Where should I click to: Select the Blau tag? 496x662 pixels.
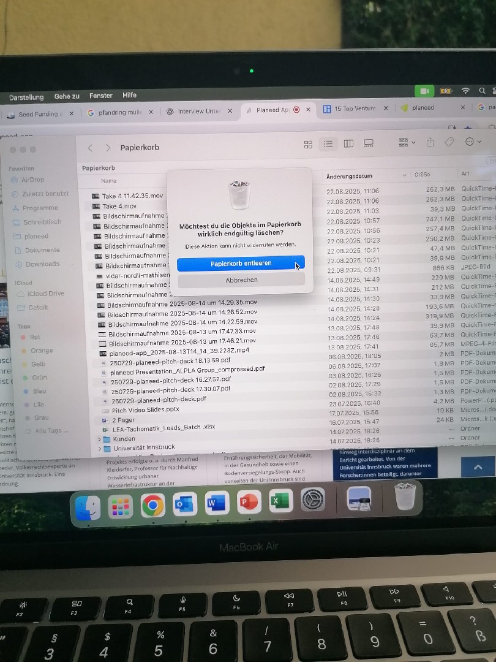coord(34,391)
